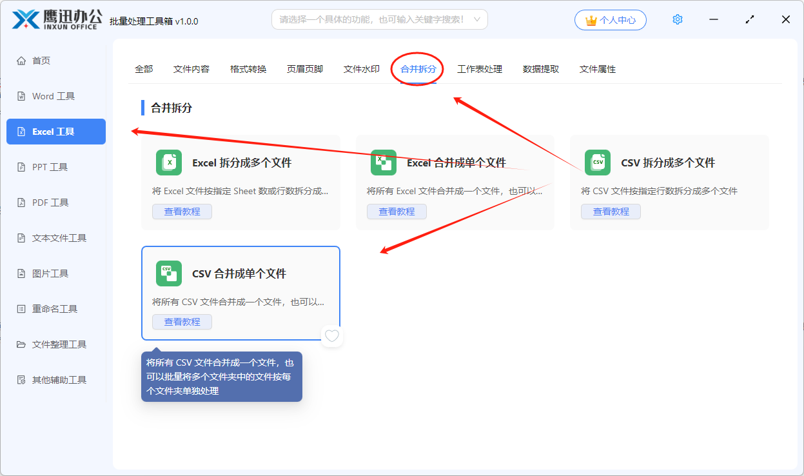This screenshot has width=804, height=476.
Task: Favorite the CSV 合并成单个文件 tool
Action: point(331,336)
